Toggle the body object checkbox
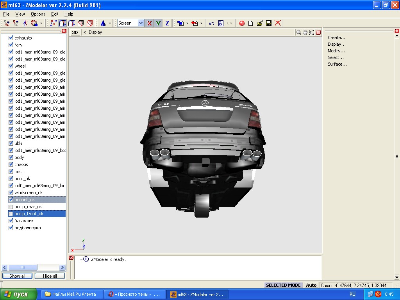Screen dimensions: 400x300 coord(11,157)
